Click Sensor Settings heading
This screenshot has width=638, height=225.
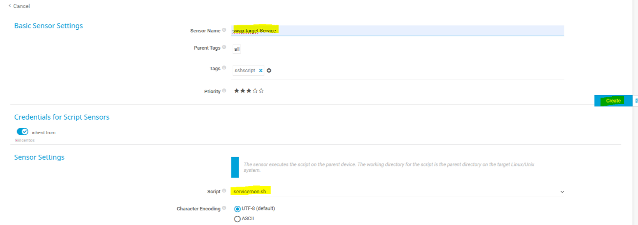point(39,157)
